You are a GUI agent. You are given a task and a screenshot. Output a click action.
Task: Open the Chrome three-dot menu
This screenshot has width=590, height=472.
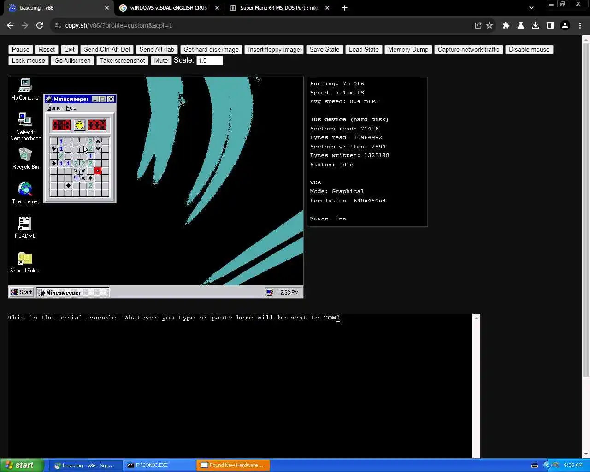coord(580,25)
